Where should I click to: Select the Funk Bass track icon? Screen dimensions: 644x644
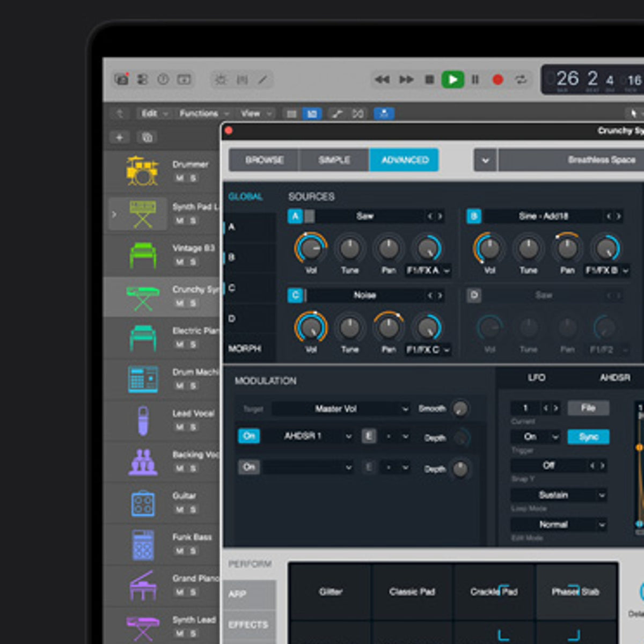point(143,545)
